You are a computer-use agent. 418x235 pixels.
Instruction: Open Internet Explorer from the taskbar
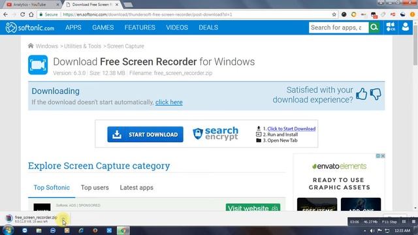click(81, 230)
